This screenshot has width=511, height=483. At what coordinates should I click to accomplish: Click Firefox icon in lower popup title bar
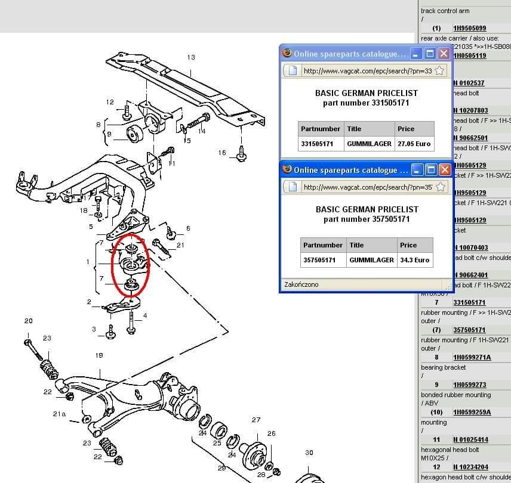[287, 170]
